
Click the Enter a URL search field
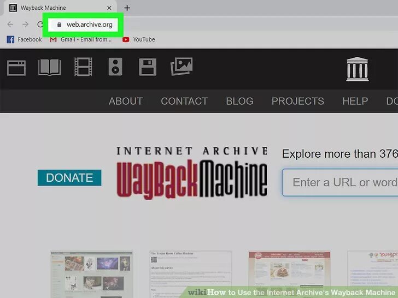click(x=340, y=182)
